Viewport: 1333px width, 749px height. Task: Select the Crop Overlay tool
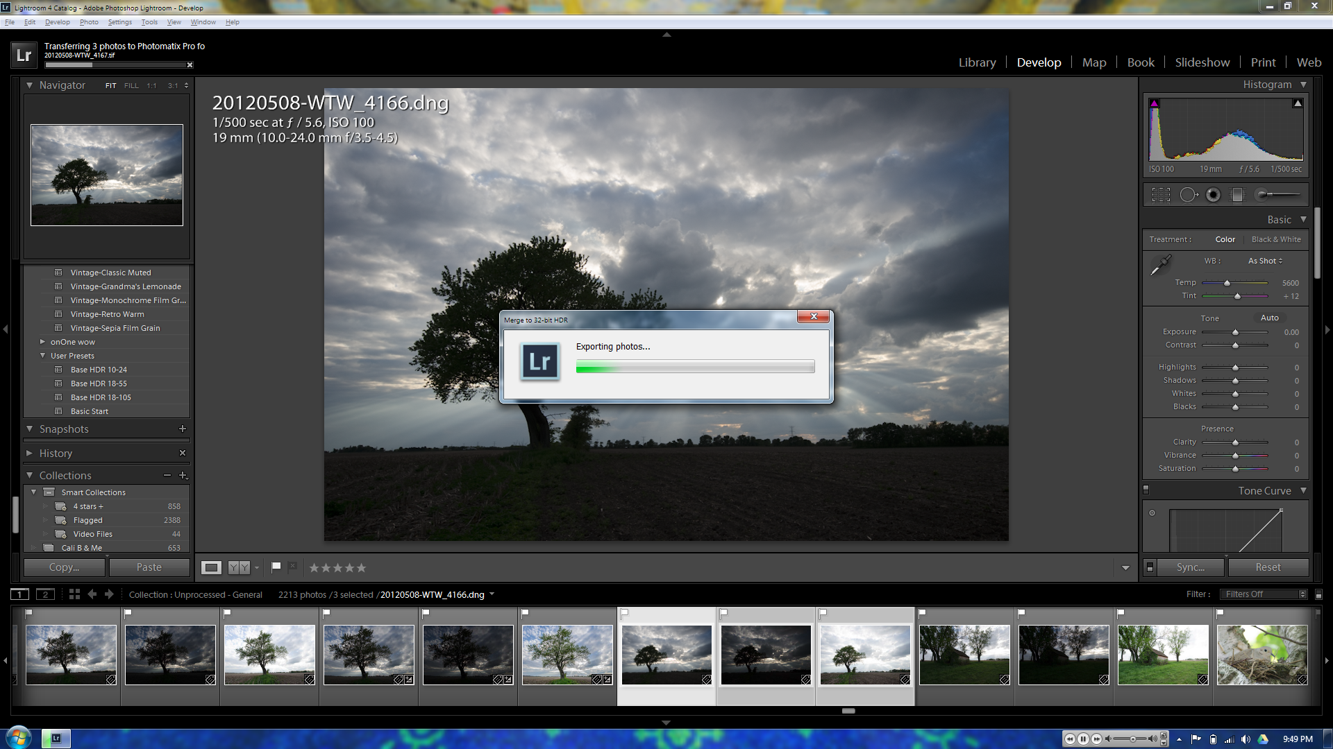coord(1161,195)
